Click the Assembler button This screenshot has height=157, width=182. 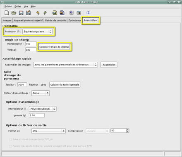[x=109, y=65]
